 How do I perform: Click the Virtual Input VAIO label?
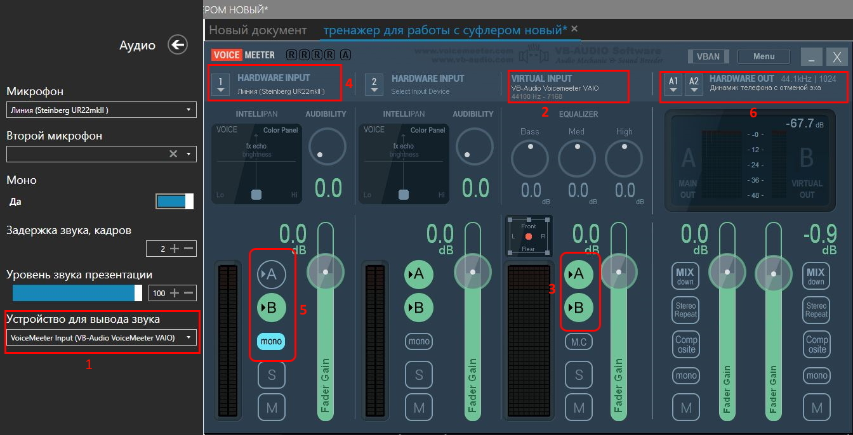click(555, 88)
